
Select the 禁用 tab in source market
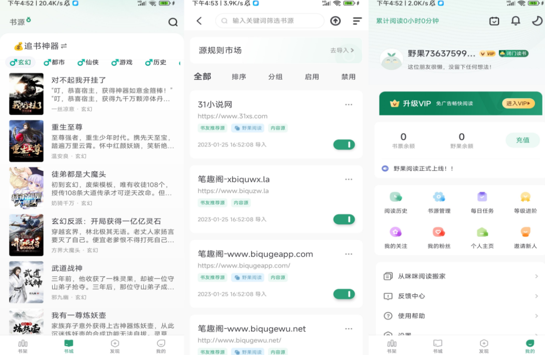(348, 76)
